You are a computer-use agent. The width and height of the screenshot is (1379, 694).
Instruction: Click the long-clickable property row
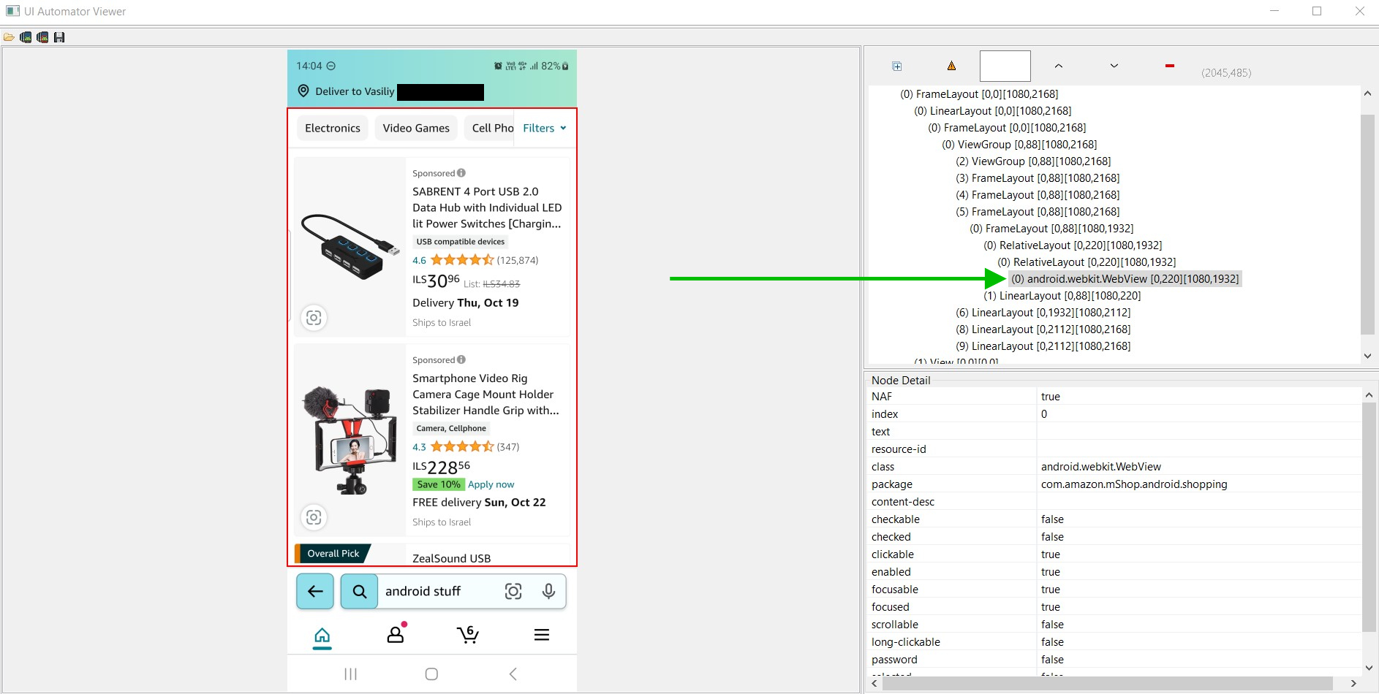(x=1114, y=642)
